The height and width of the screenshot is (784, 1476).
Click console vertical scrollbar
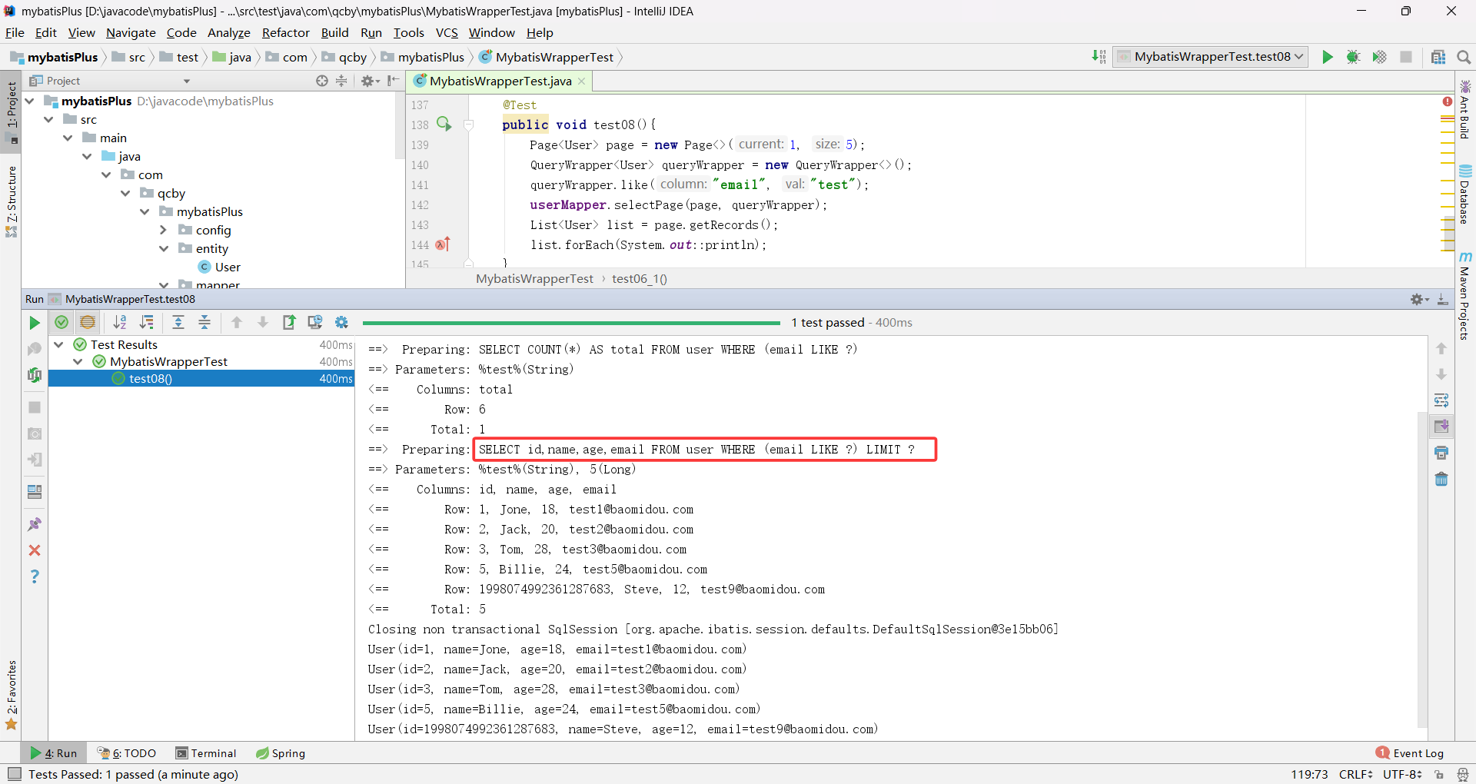coord(1422,569)
